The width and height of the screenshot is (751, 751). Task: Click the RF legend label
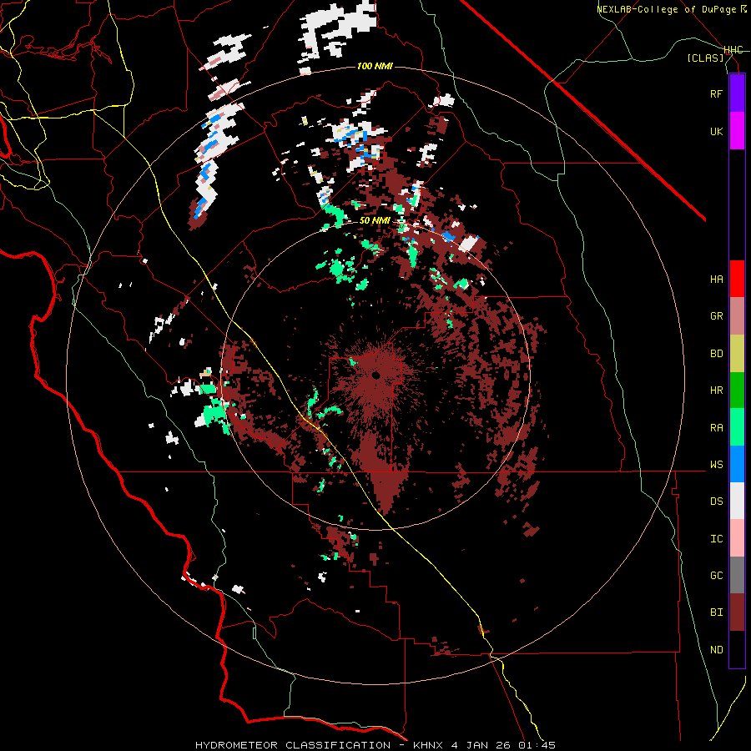coord(716,93)
